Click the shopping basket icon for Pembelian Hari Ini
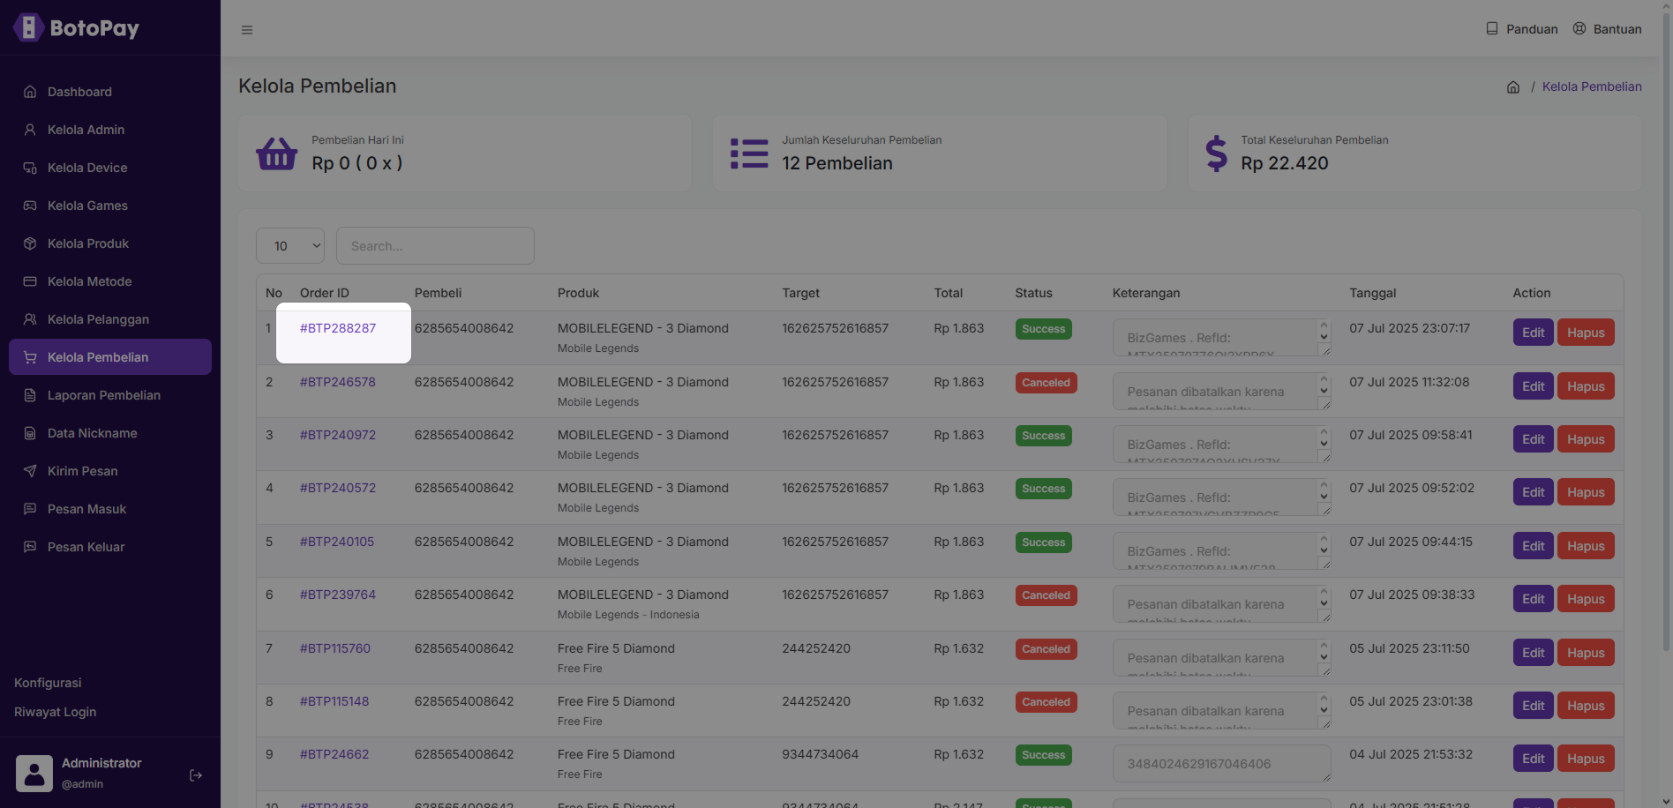This screenshot has width=1673, height=808. (276, 153)
